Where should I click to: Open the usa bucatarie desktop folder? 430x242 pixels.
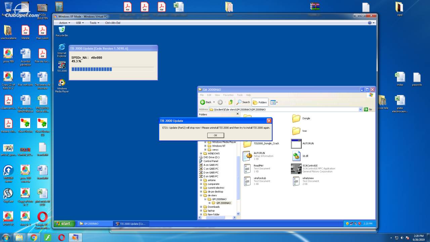pos(8,32)
